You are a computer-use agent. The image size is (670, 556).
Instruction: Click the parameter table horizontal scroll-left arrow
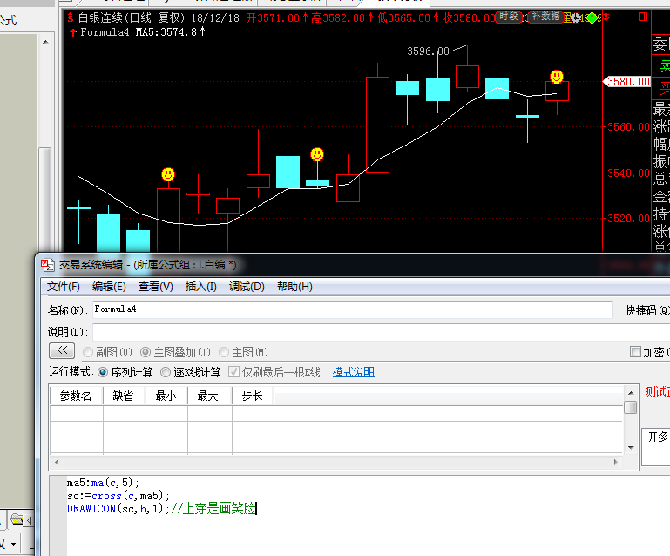[x=57, y=462]
